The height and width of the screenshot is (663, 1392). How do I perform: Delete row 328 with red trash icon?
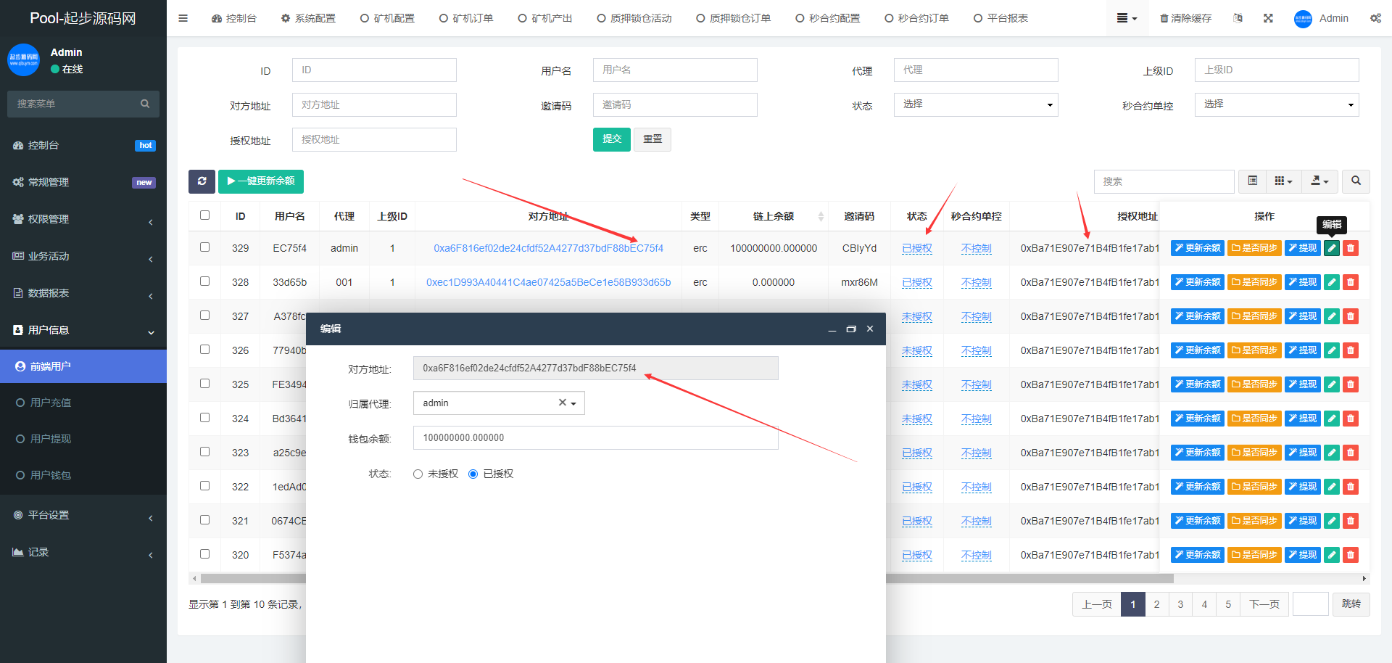[1351, 282]
